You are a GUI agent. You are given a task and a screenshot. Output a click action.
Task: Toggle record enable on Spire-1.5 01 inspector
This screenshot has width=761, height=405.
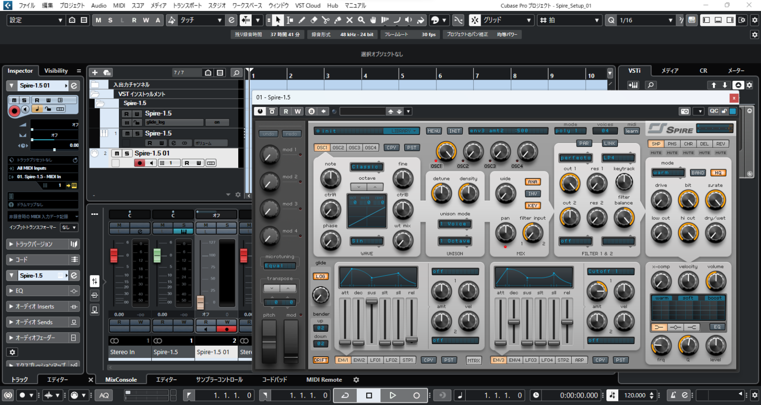pyautogui.click(x=14, y=110)
